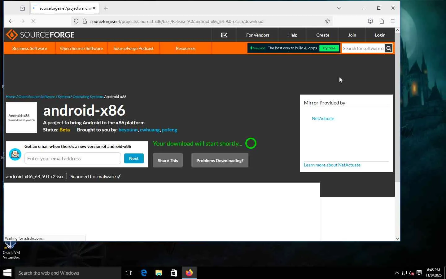Click the android-x86 project logo thumbnail
446x279 pixels.
(x=21, y=117)
